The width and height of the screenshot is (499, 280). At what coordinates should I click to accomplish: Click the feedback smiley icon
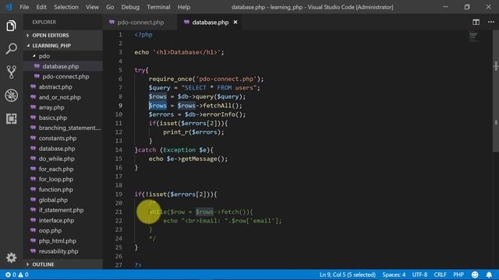(x=475, y=275)
